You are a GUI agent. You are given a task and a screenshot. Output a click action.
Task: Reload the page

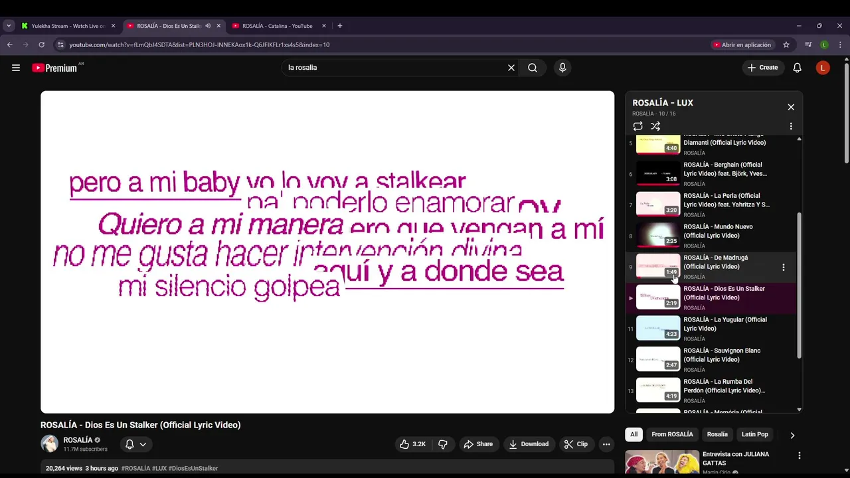click(x=41, y=45)
